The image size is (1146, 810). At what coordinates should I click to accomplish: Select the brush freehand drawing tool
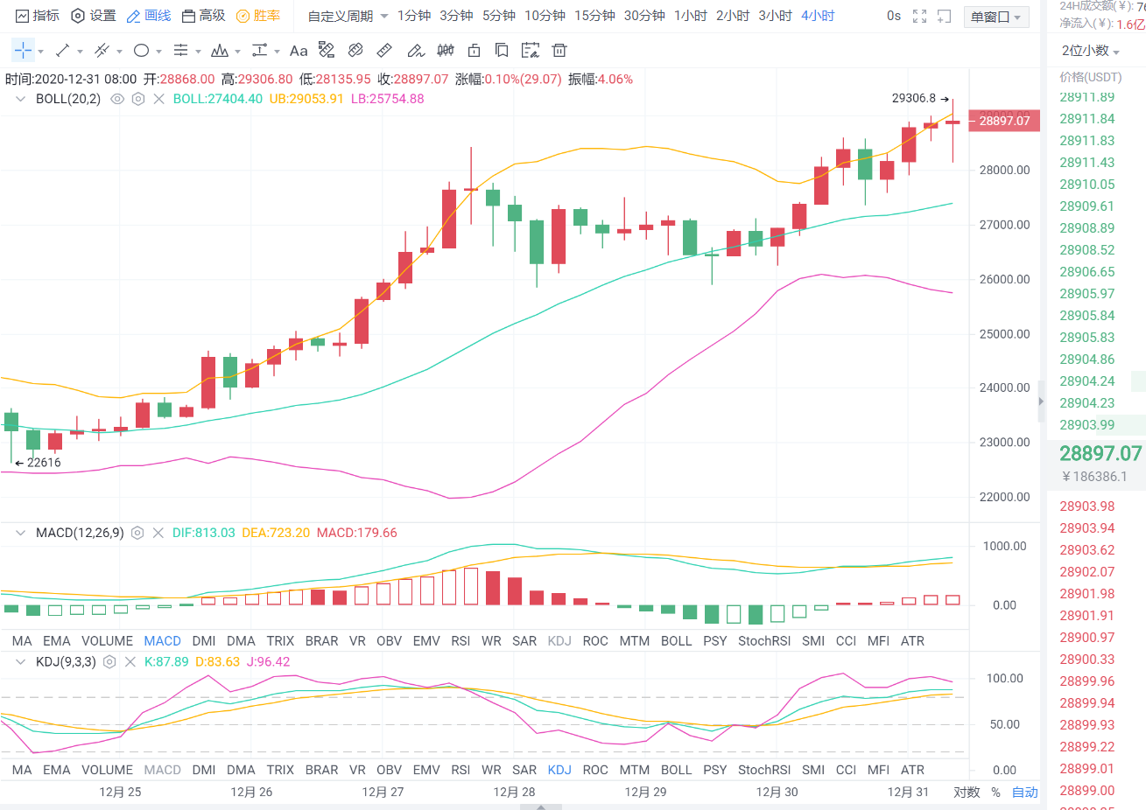click(x=416, y=50)
